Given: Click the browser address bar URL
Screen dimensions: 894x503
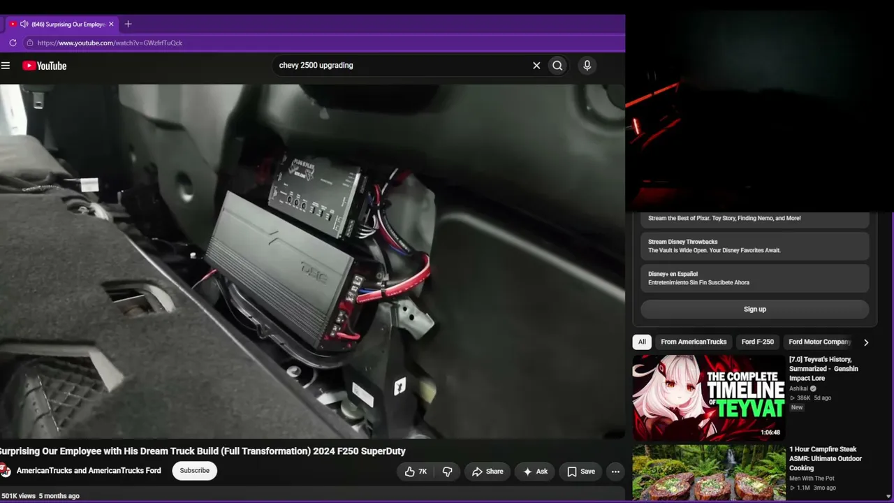Looking at the screenshot, I should pos(110,43).
